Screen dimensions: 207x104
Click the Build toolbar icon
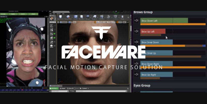coord(108,17)
